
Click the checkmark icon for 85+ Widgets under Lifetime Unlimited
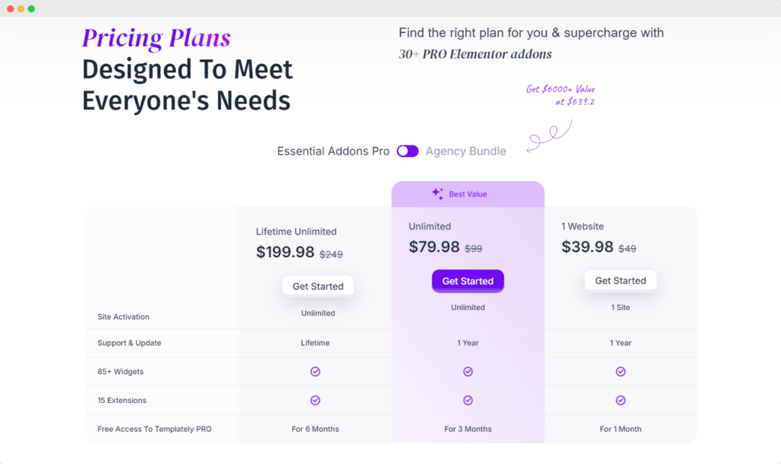point(315,371)
